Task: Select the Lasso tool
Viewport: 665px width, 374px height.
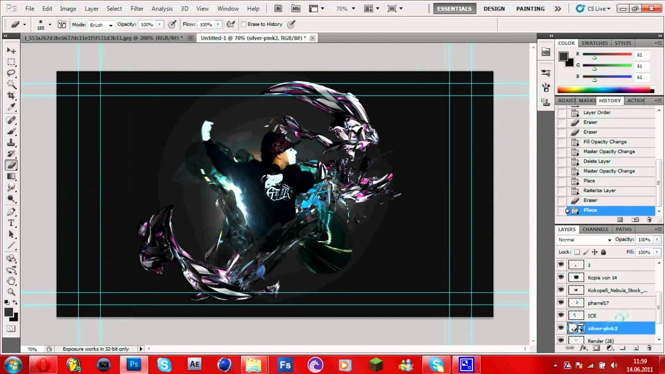Action: pos(11,73)
